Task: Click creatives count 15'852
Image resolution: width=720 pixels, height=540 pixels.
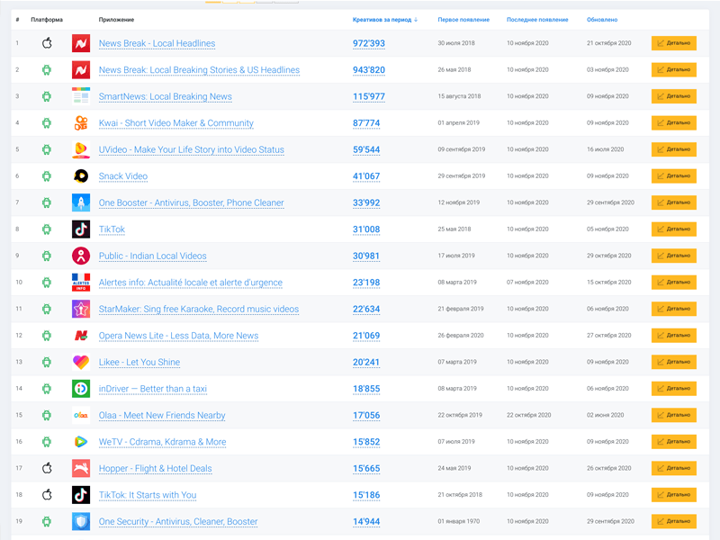Action: (x=366, y=442)
